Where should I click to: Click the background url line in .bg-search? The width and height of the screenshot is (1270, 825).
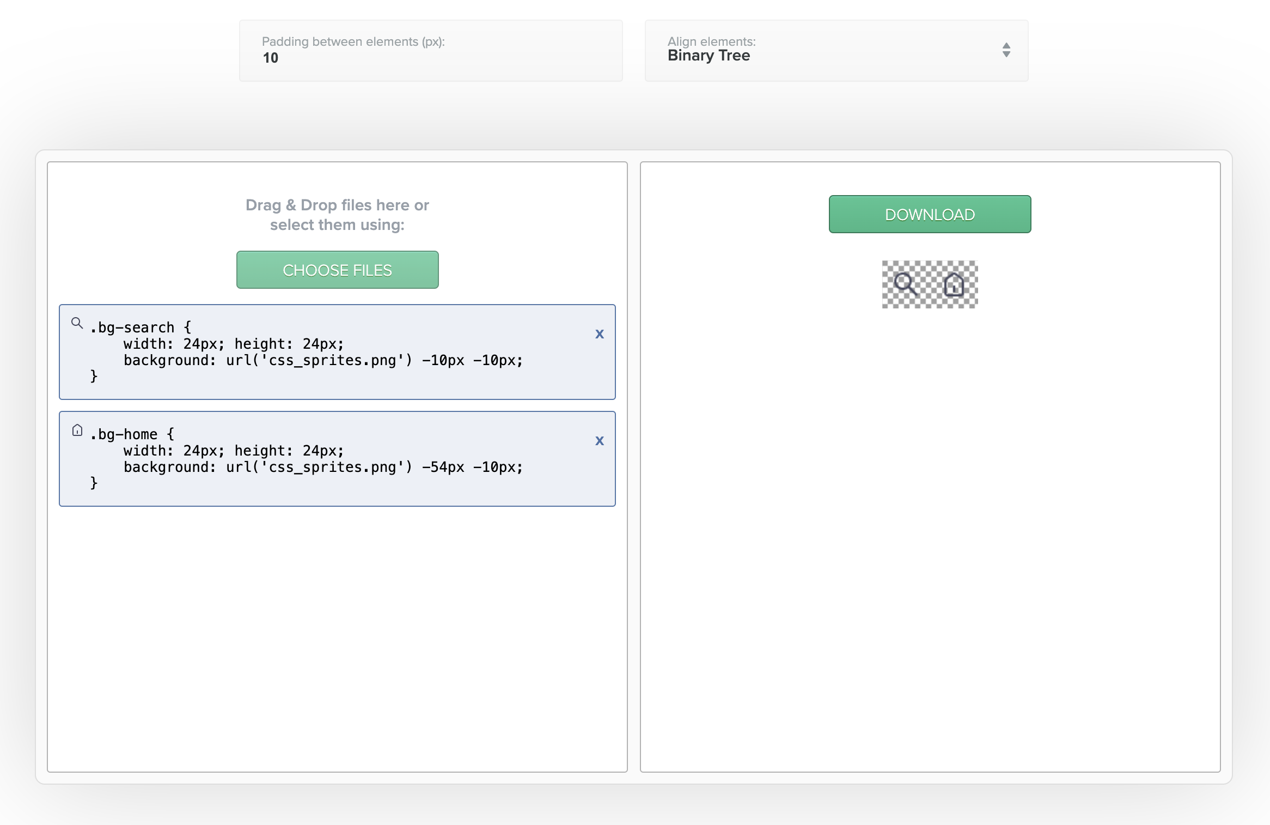[322, 360]
